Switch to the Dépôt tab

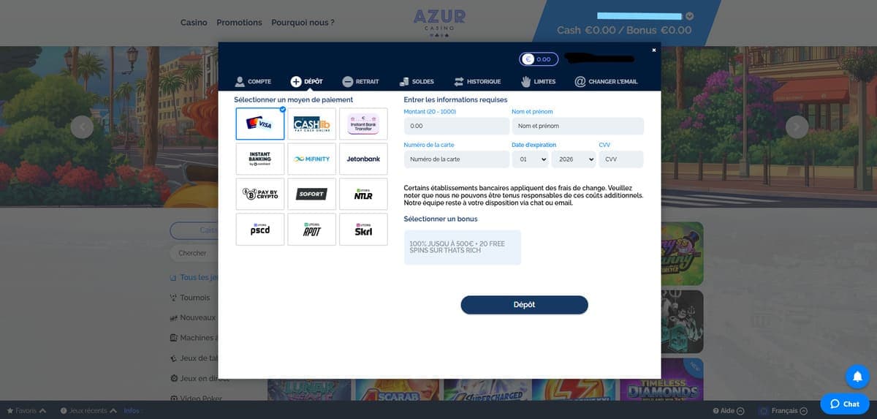pos(306,81)
